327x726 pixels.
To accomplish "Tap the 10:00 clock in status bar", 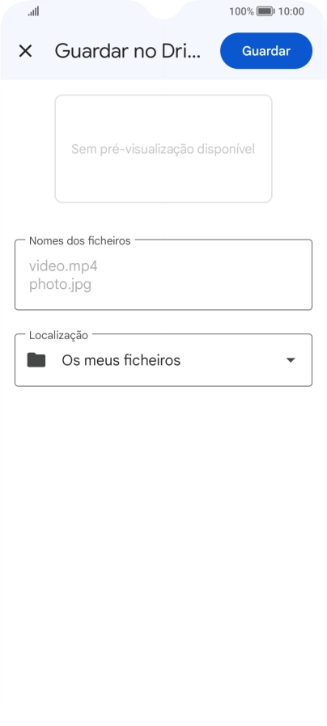I will tap(291, 11).
